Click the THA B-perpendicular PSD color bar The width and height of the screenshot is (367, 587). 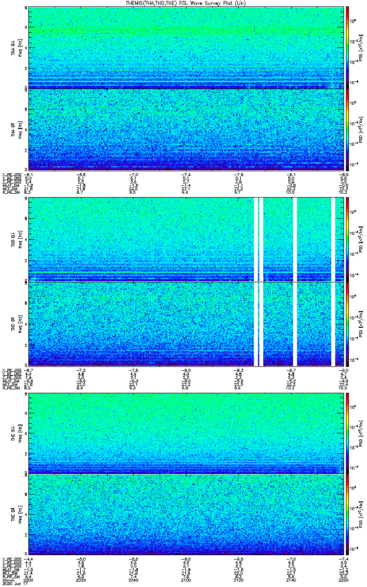click(x=347, y=47)
